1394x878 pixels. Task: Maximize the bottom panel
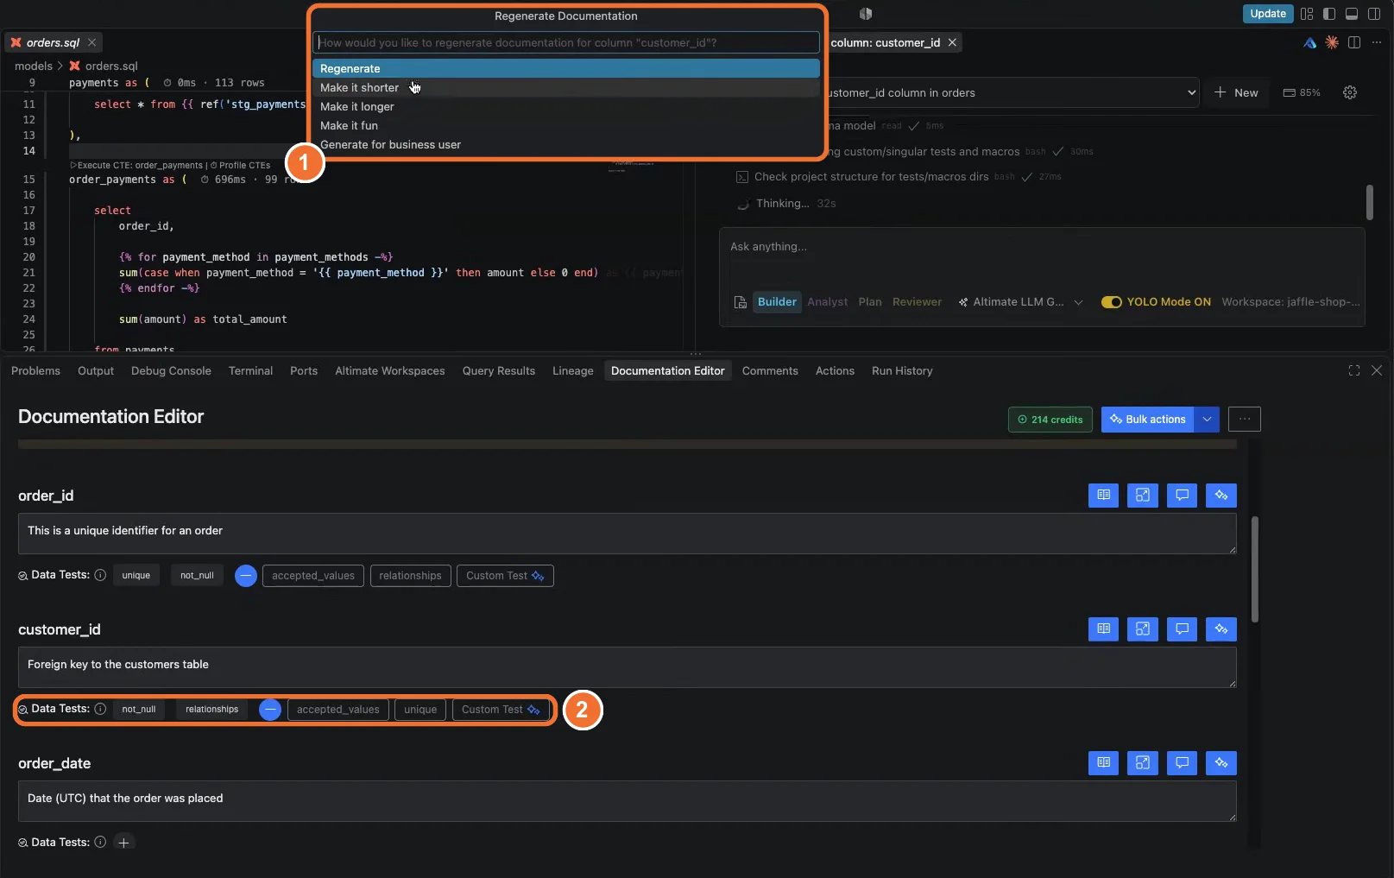[1353, 370]
